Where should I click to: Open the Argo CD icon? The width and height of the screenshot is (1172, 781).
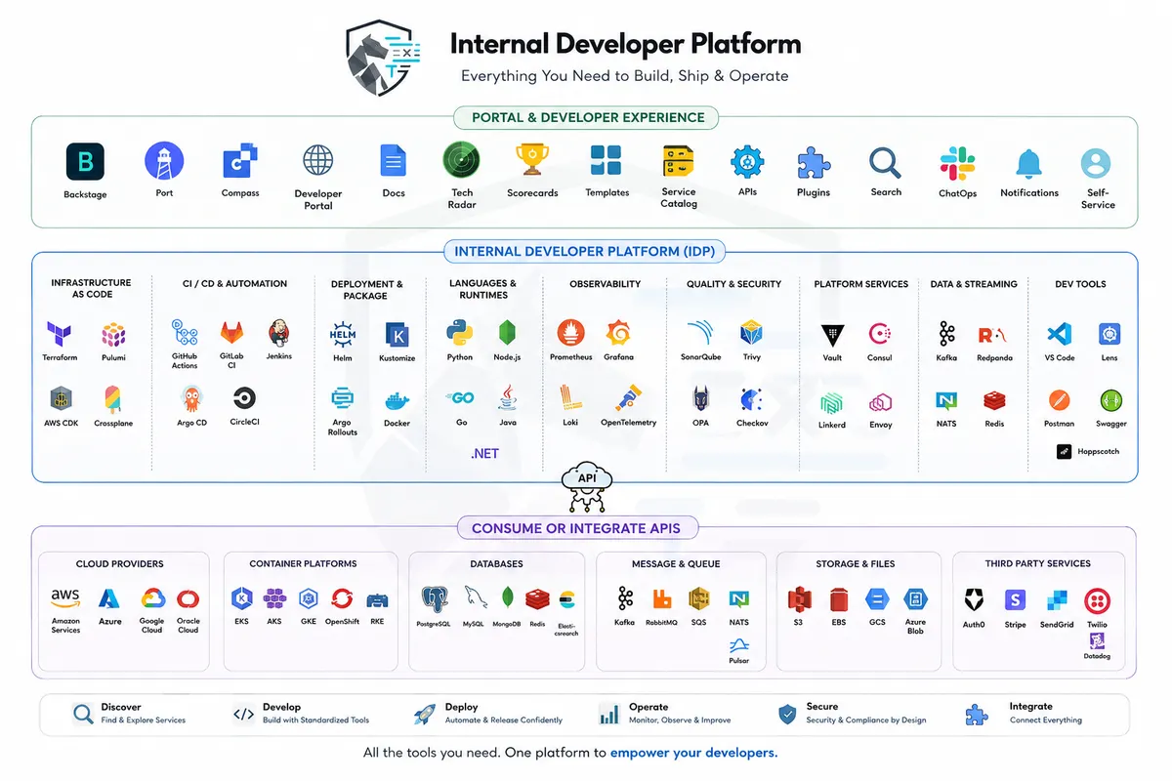(x=192, y=398)
